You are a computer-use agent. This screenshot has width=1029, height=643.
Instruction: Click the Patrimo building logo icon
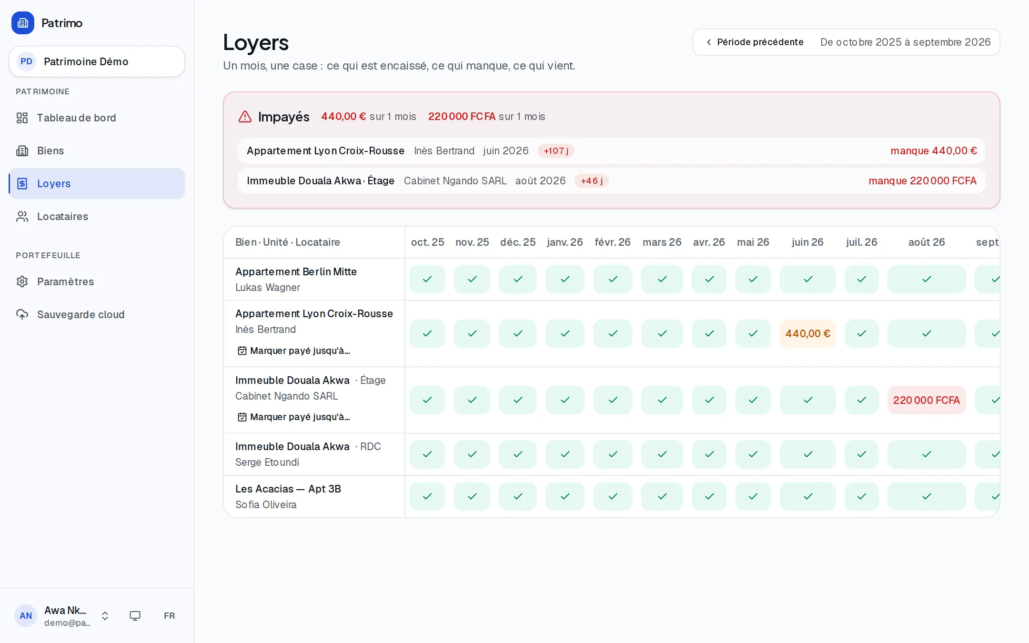pyautogui.click(x=23, y=23)
